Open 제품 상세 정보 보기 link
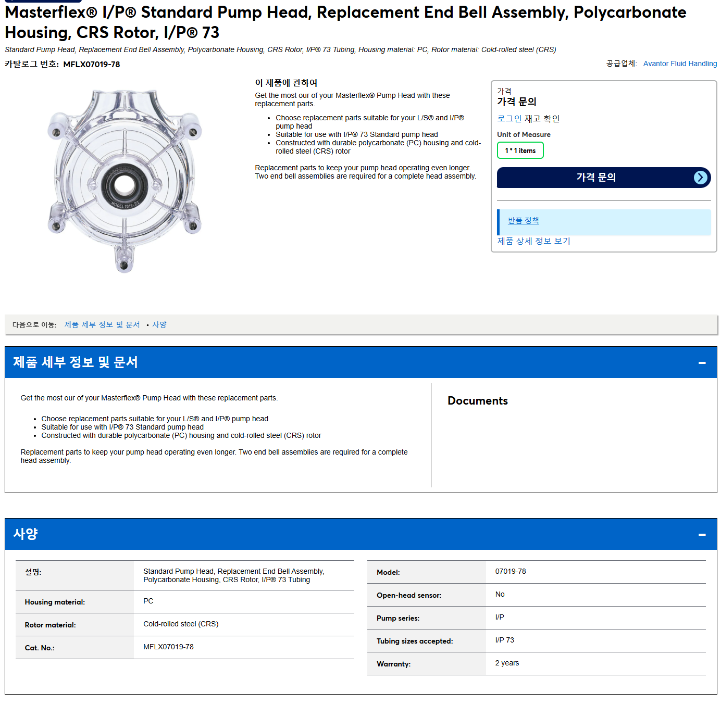The width and height of the screenshot is (721, 705). click(533, 241)
